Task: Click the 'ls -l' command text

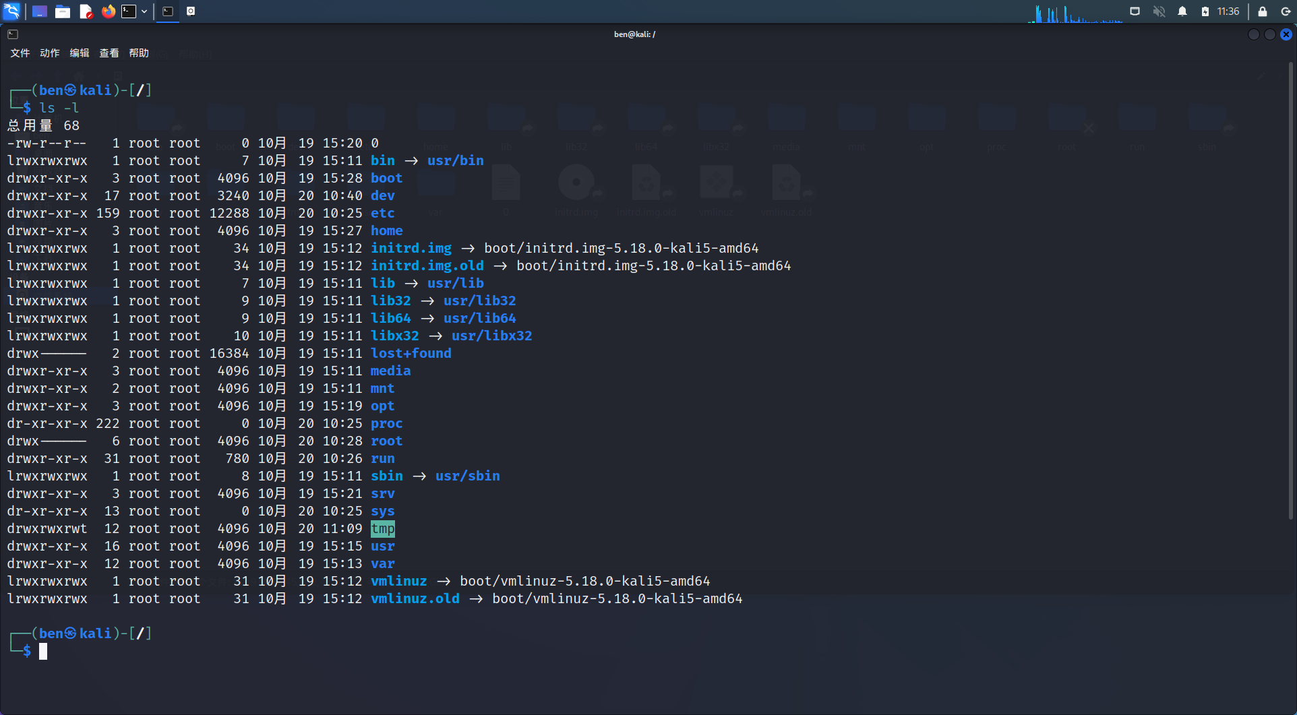Action: [x=59, y=108]
